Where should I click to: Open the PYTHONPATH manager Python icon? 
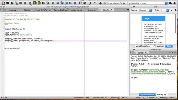pyautogui.click(x=95, y=3)
